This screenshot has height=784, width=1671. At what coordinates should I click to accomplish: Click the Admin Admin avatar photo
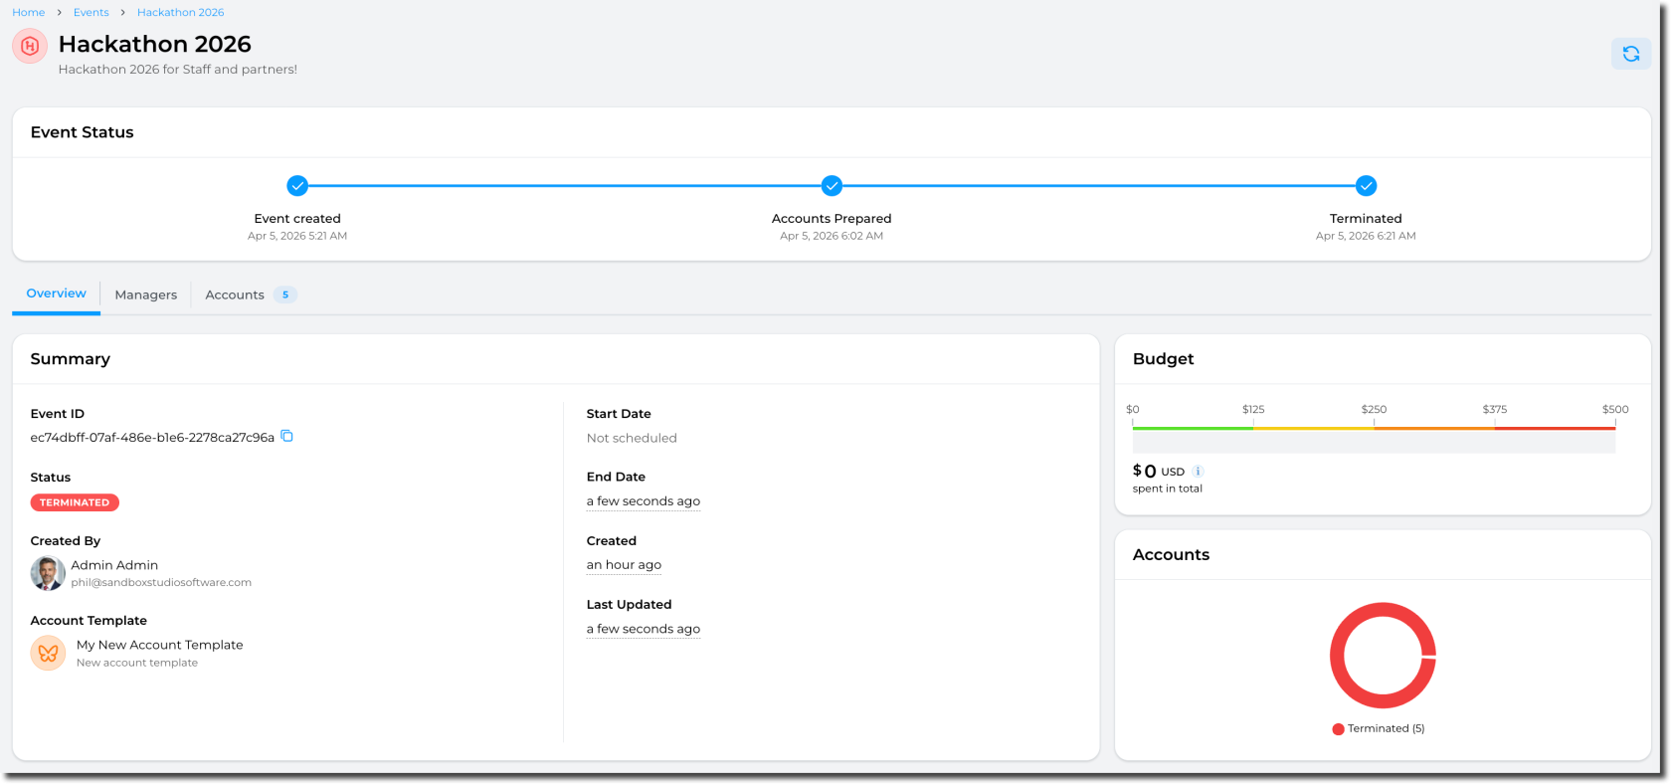(48, 573)
